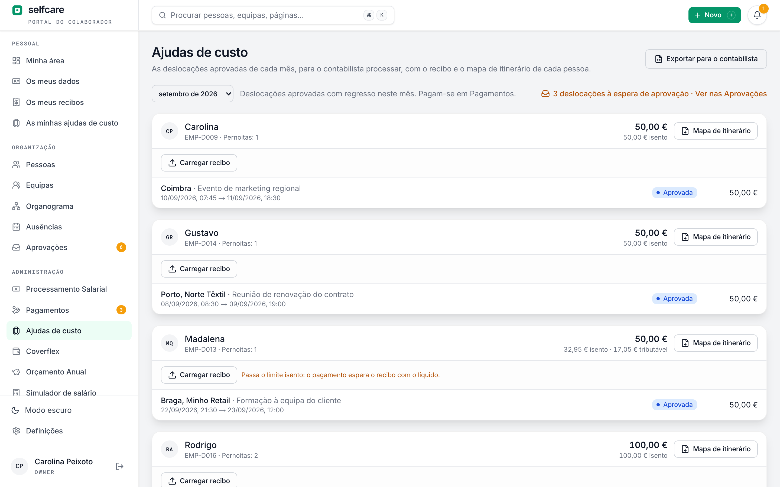The height and width of the screenshot is (487, 780).
Task: Open the setembro de 2026 month dropdown
Action: 192,94
